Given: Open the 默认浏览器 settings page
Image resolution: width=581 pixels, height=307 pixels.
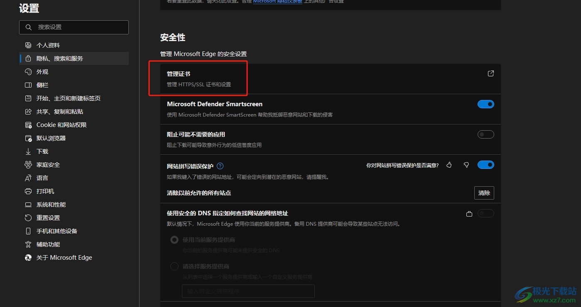Looking at the screenshot, I should coord(74,138).
